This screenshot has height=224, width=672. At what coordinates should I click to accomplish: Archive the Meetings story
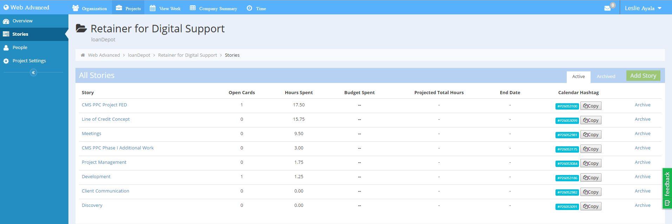tap(642, 134)
